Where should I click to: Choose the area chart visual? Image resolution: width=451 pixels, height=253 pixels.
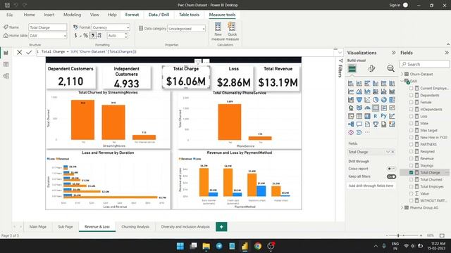point(359,91)
